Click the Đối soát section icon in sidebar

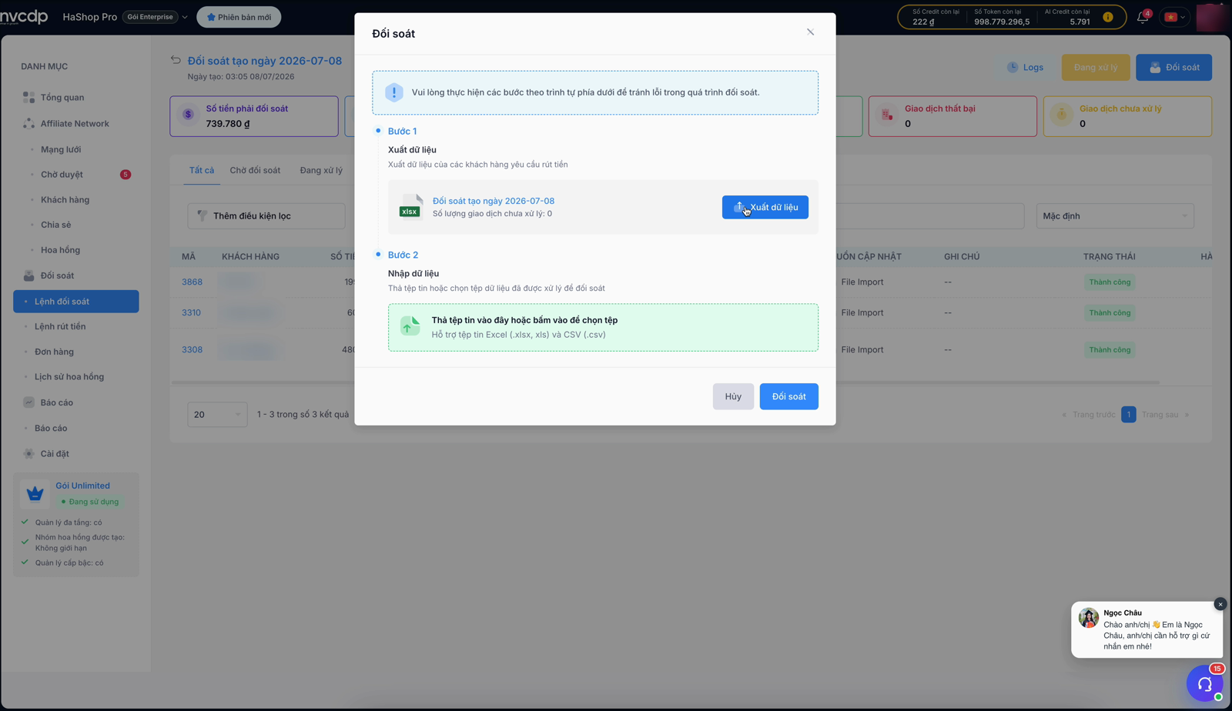click(x=28, y=275)
